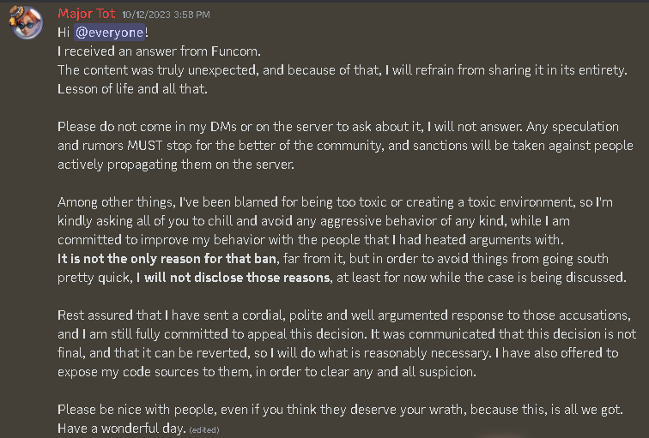This screenshot has width=649, height=438.
Task: Click the line beginning "The content was truly unexpected"
Action: coord(342,69)
